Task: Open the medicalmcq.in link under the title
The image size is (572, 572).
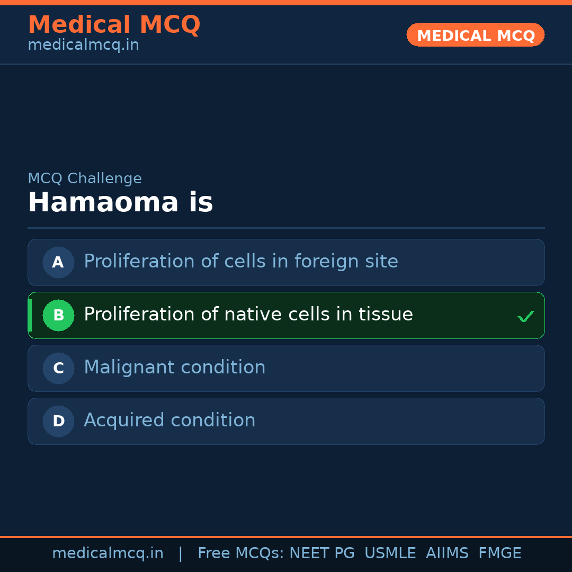Action: 83,45
